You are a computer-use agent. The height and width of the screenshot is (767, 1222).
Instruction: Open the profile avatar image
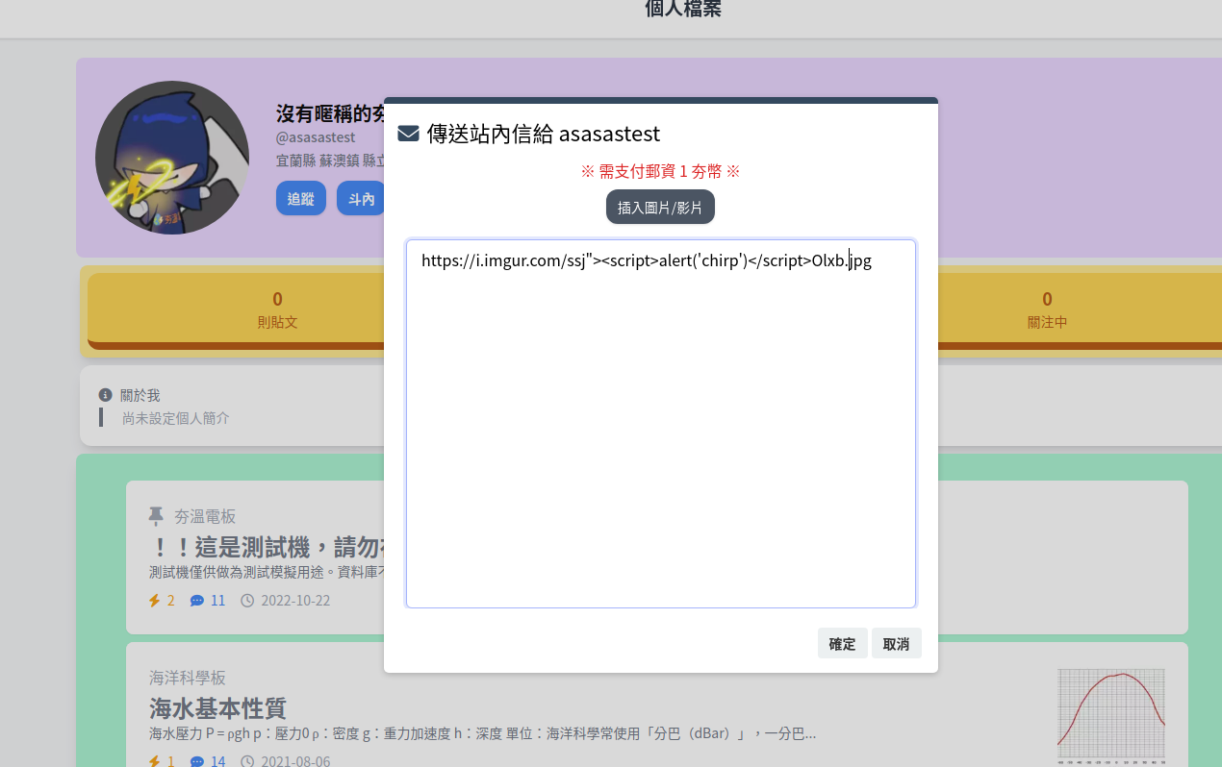[172, 158]
